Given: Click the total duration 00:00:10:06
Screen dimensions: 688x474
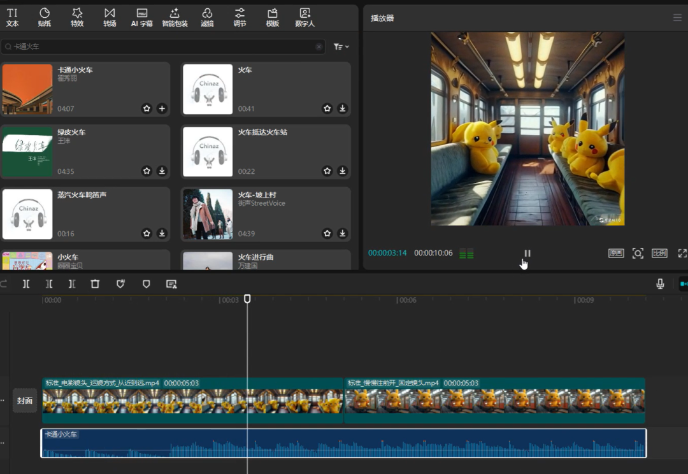Looking at the screenshot, I should pos(433,253).
